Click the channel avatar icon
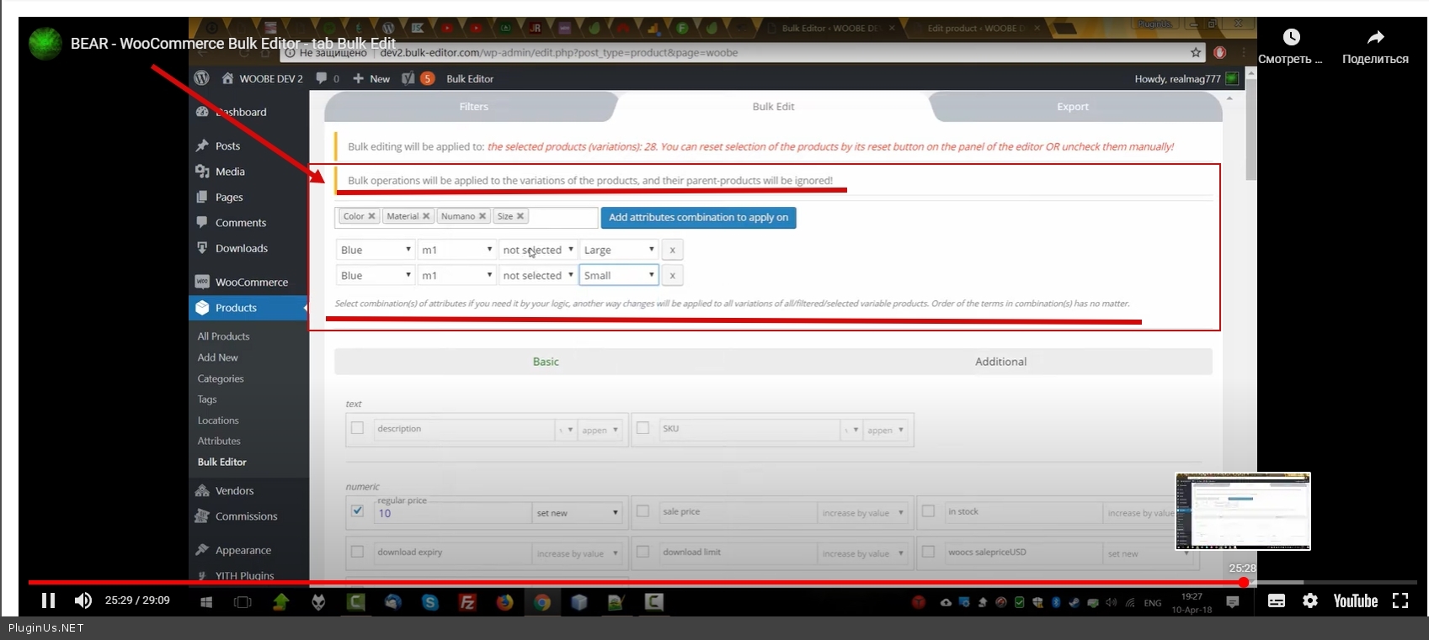The height and width of the screenshot is (640, 1429). point(45,44)
